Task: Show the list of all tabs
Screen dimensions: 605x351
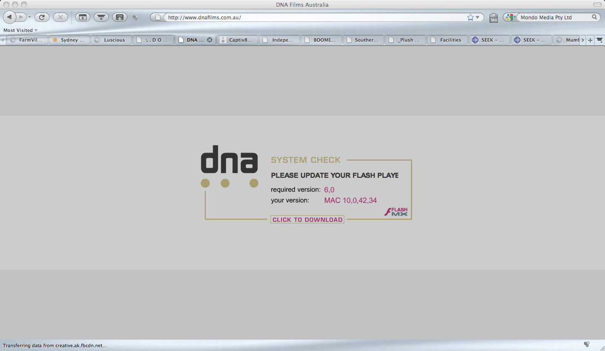Action: click(x=600, y=40)
